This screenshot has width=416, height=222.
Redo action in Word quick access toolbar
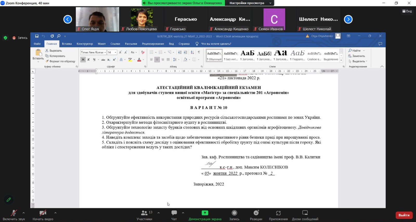pos(52,36)
